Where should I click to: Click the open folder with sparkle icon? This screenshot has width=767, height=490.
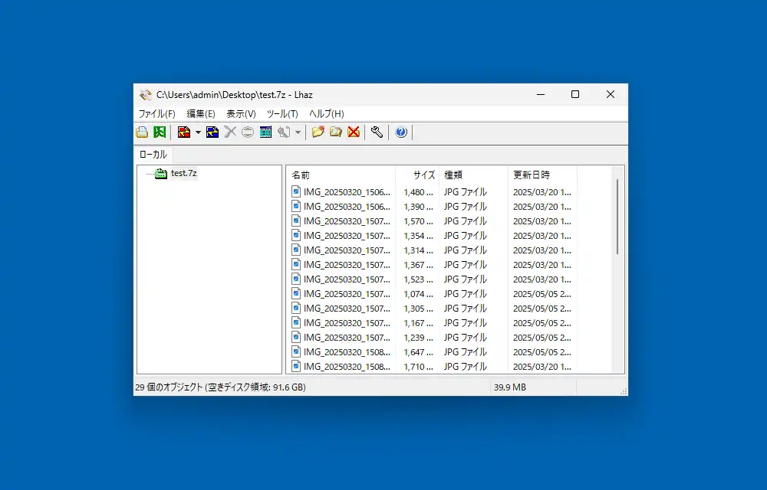pyautogui.click(x=318, y=132)
